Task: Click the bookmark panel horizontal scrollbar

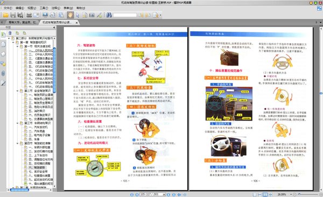Action: pyautogui.click(x=19, y=190)
